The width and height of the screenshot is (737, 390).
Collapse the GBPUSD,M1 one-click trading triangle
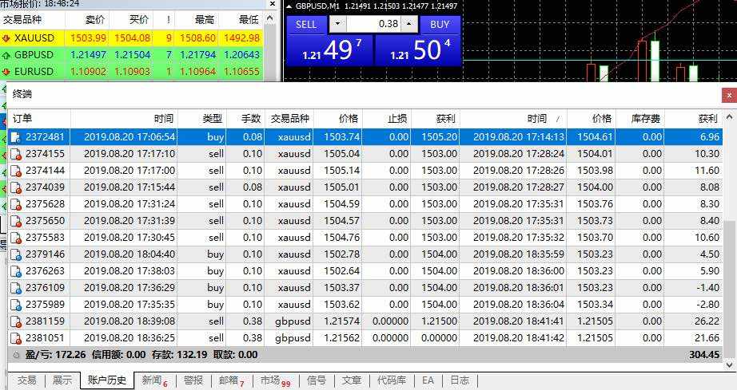pos(289,6)
